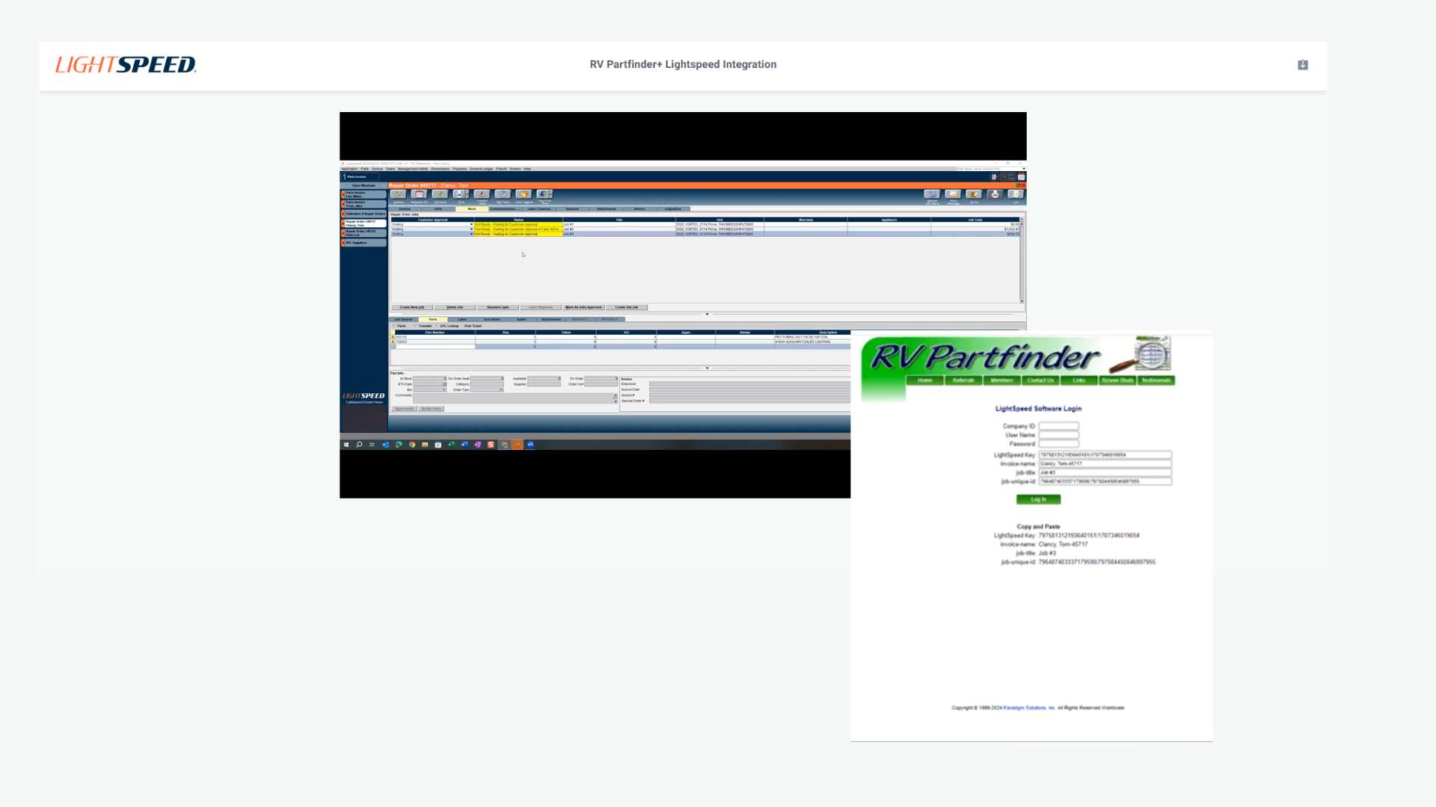Switch to the Work tab
The width and height of the screenshot is (1436, 807).
(472, 208)
